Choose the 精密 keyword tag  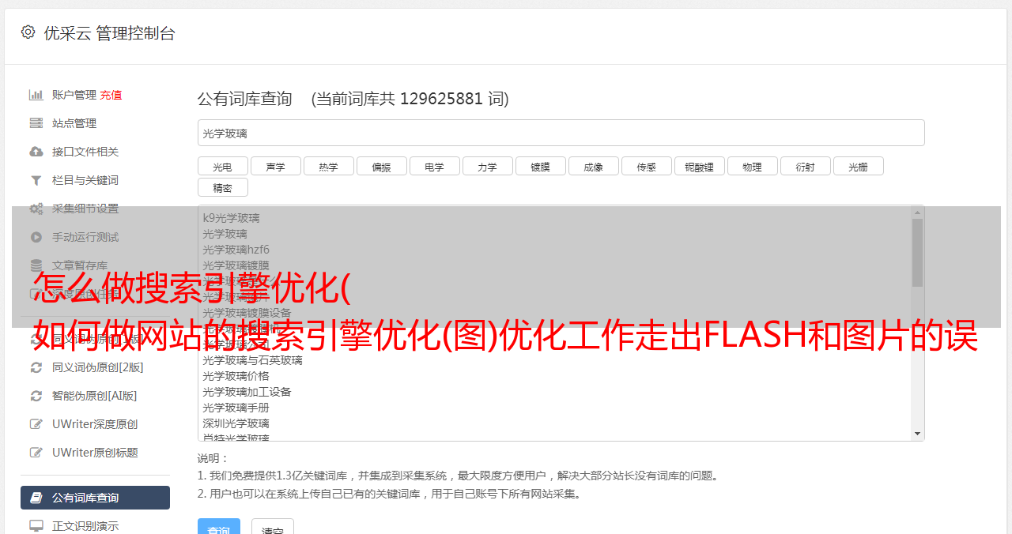pyautogui.click(x=222, y=188)
